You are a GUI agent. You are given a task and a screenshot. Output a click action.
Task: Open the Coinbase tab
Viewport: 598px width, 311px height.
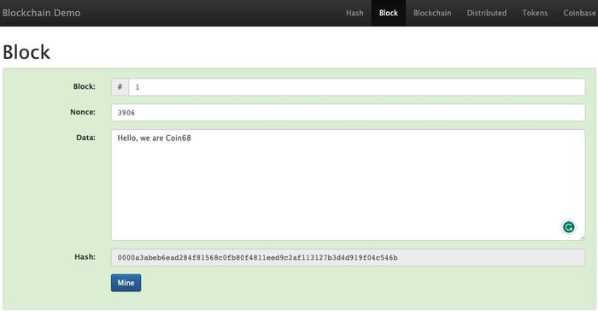tap(579, 13)
